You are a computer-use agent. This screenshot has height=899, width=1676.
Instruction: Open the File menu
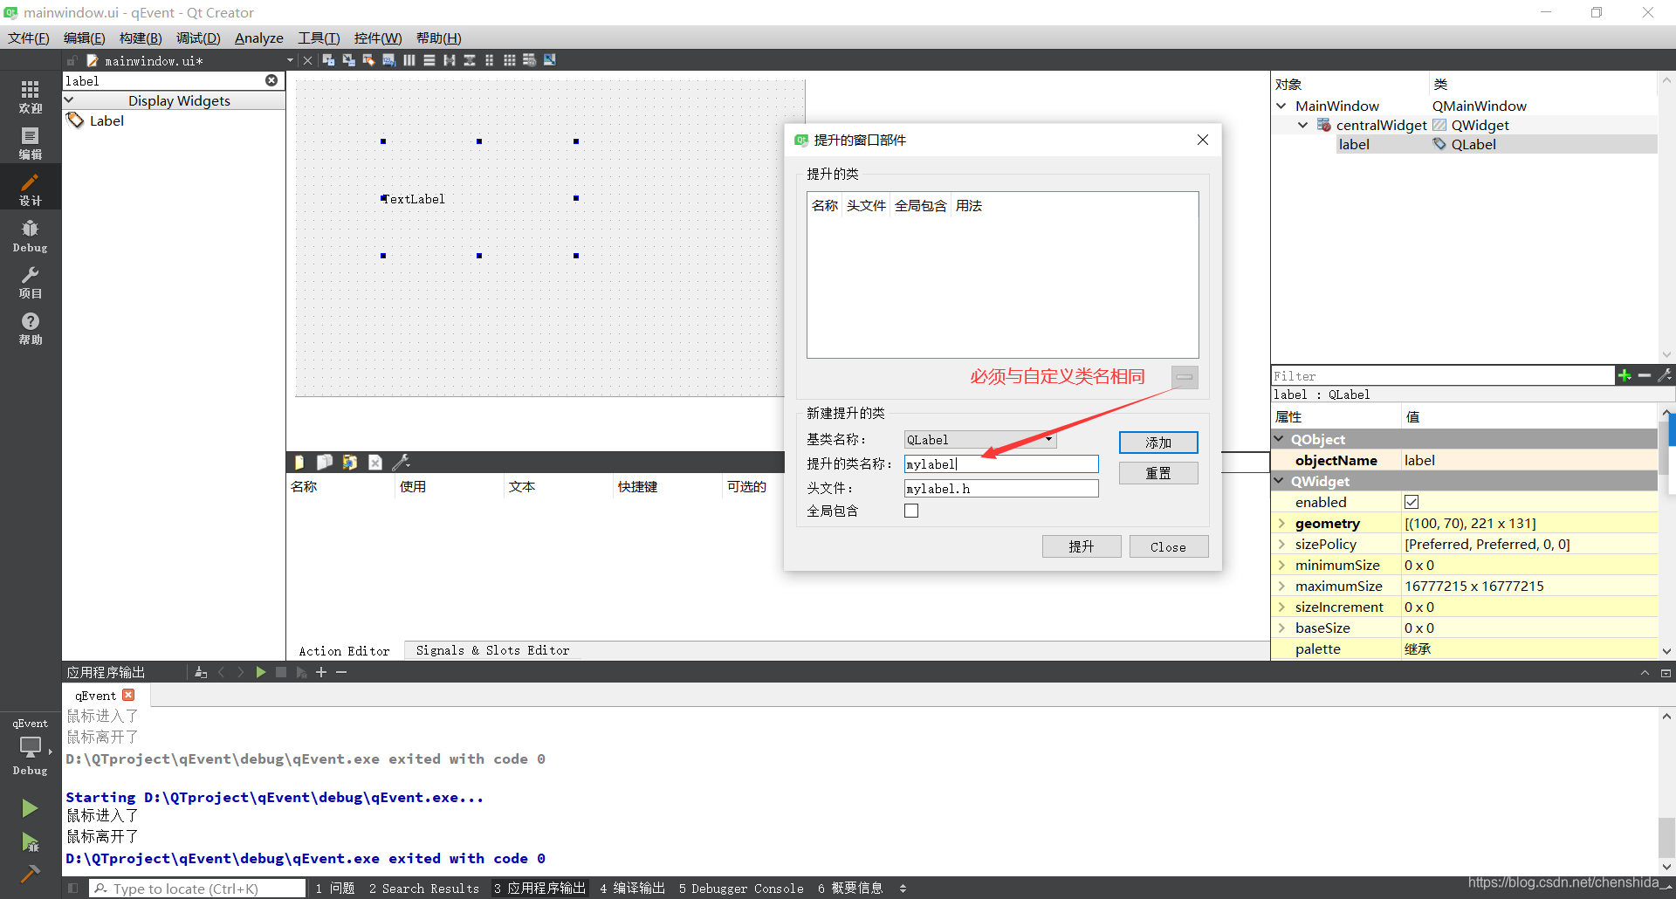(x=29, y=38)
